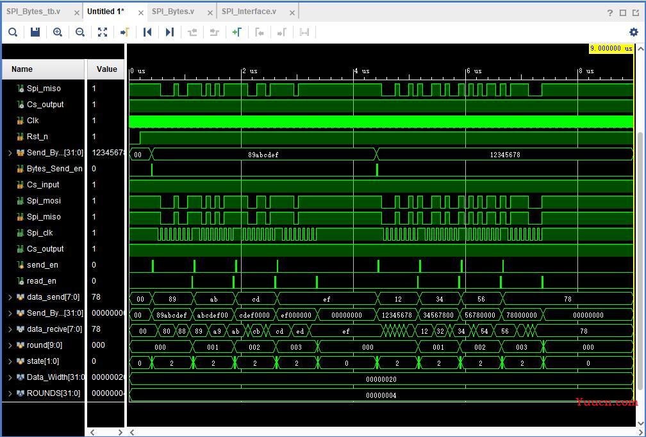Click the Next Transition icon
This screenshot has height=437, width=646.
(x=215, y=32)
